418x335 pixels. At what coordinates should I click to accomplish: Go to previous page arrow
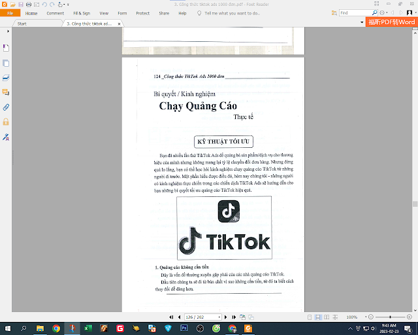click(179, 317)
